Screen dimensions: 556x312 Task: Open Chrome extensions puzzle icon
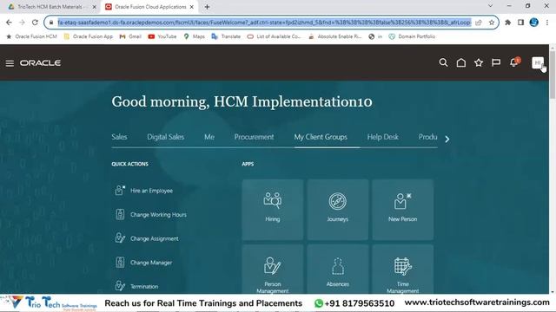(x=507, y=23)
